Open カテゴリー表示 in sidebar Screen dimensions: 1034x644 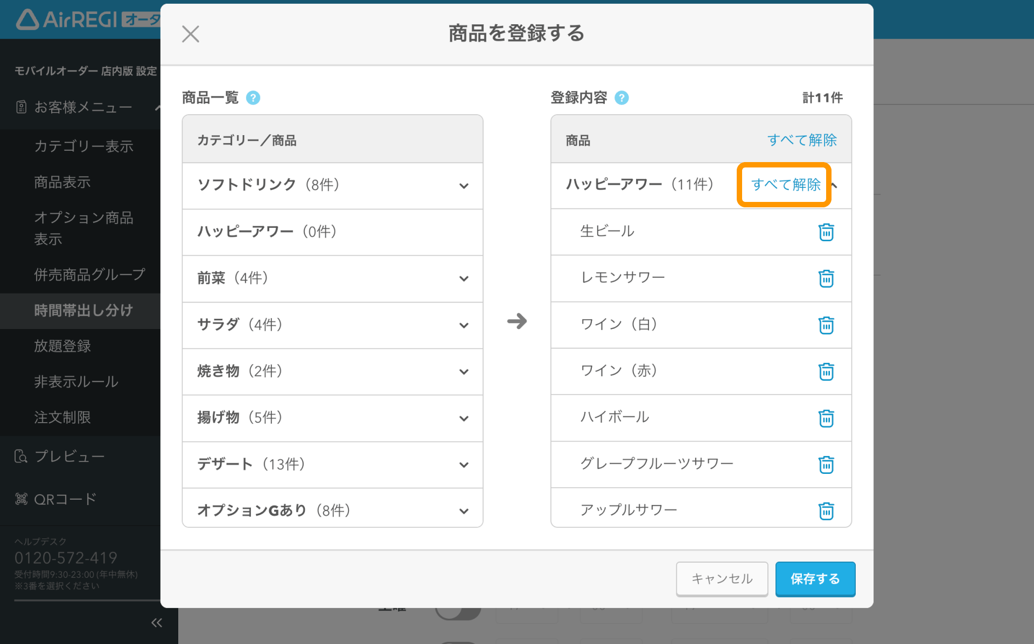click(84, 146)
